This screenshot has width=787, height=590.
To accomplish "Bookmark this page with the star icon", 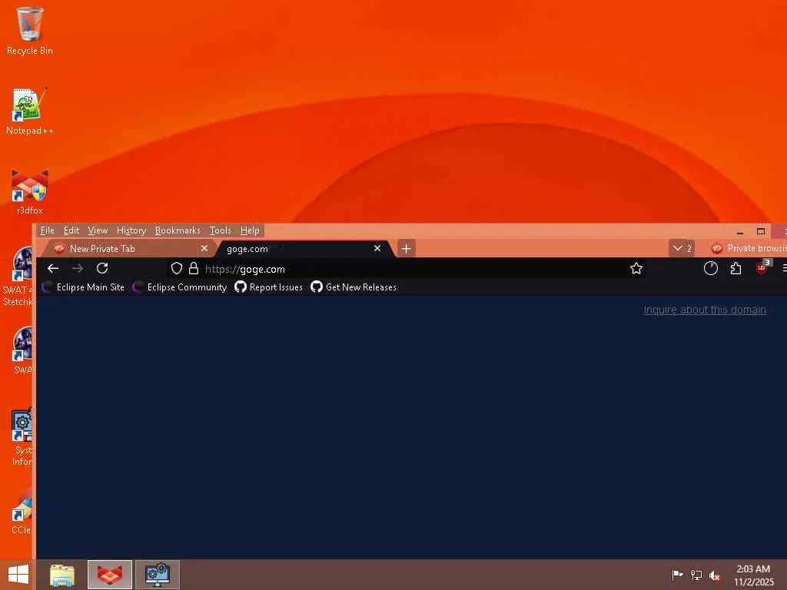I will click(636, 268).
